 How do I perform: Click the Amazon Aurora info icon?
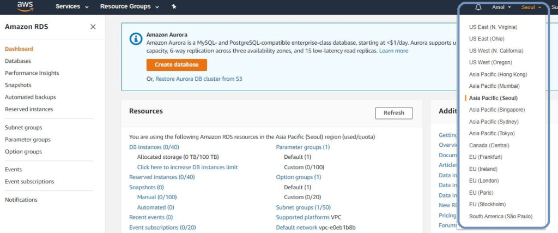coord(136,39)
